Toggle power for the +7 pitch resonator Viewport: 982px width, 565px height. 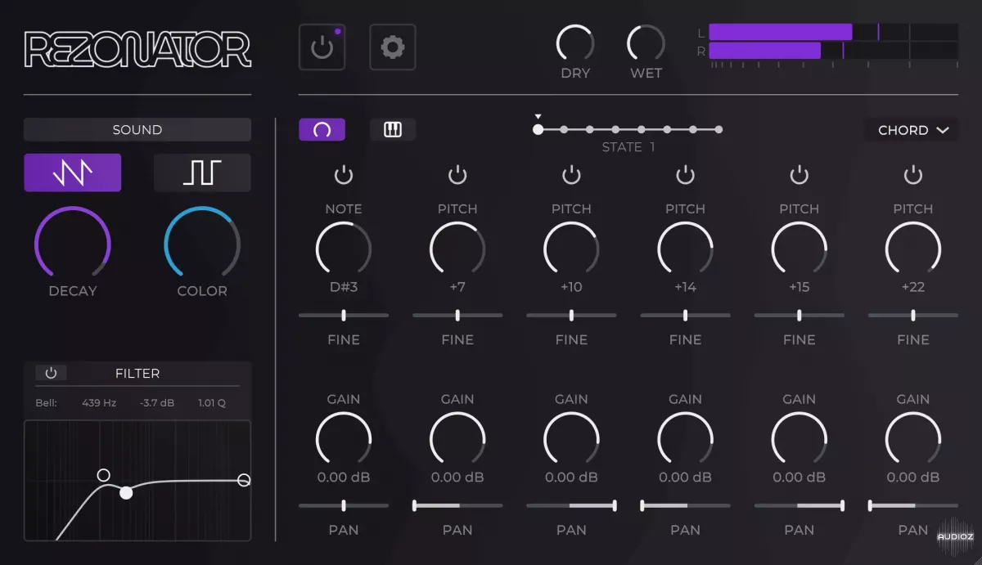[457, 174]
